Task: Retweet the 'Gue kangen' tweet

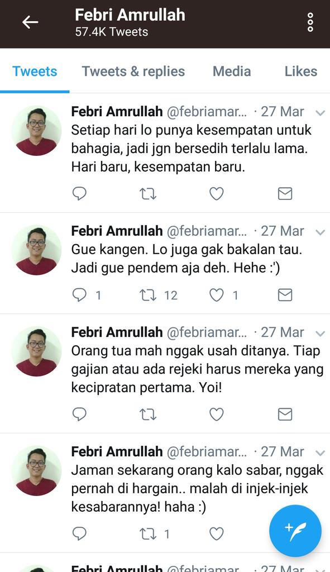Action: tap(148, 295)
